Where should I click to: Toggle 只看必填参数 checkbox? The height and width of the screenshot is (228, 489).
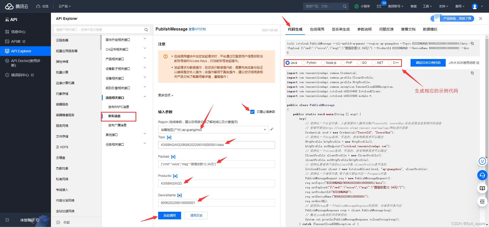pos(252,112)
